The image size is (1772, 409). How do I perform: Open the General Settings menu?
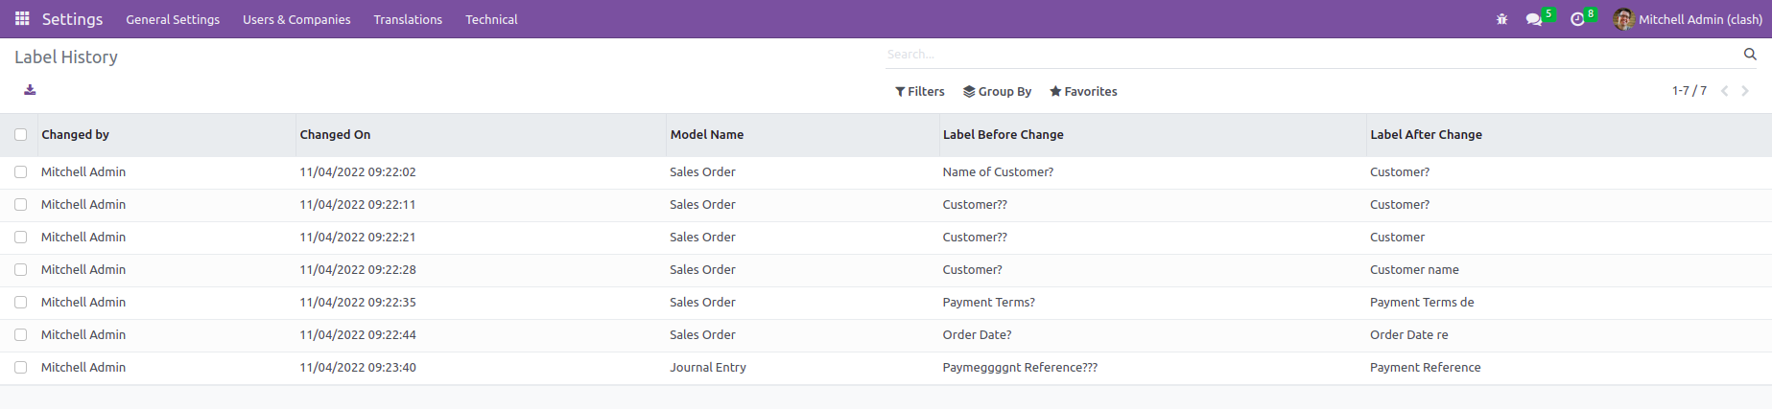point(173,19)
